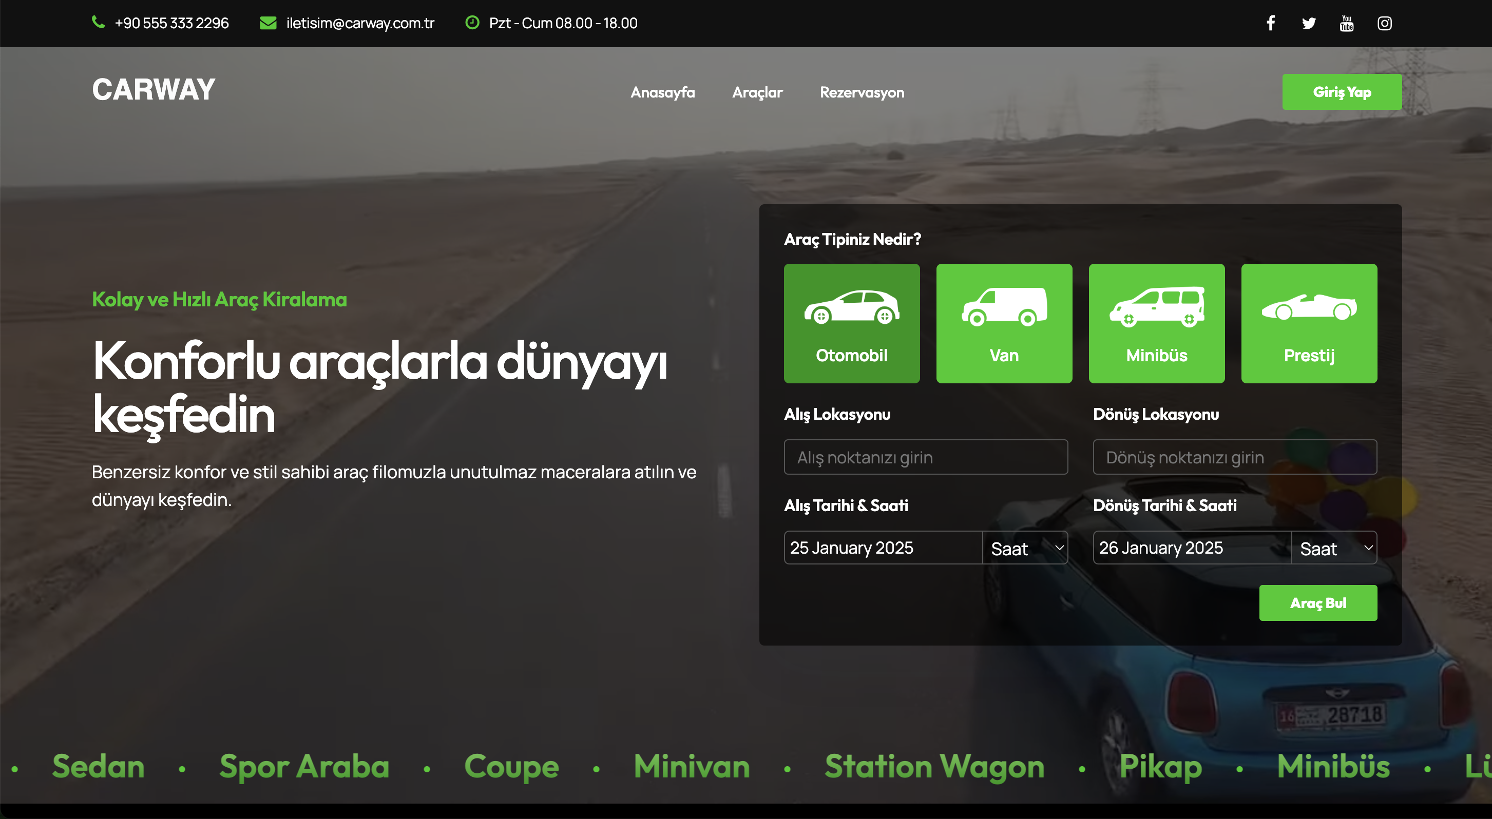Select the Minibüs vehicle type card
1492x819 pixels.
[1157, 323]
